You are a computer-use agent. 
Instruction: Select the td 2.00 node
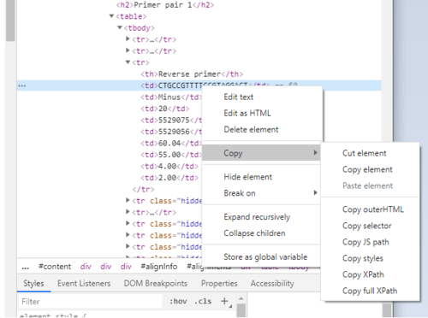coord(169,178)
